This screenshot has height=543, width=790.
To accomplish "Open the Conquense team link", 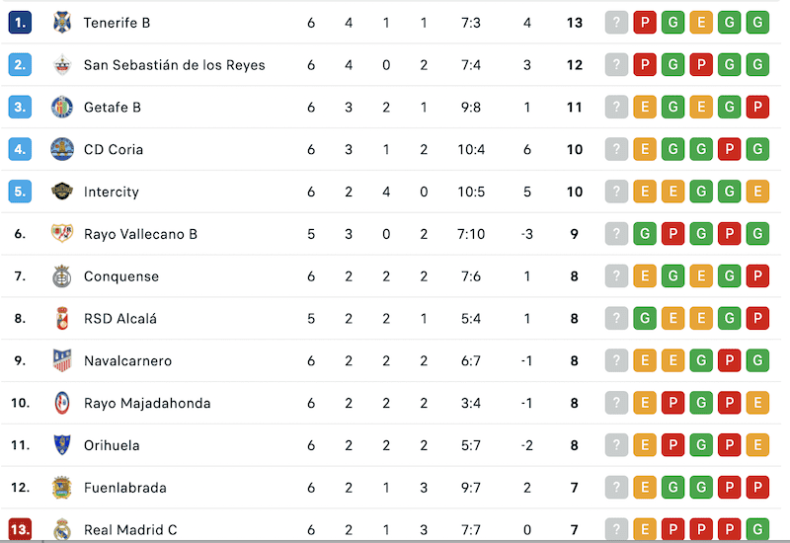I will click(120, 276).
